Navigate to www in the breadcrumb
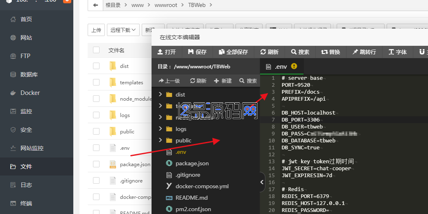The image size is (428, 214). pos(138,5)
